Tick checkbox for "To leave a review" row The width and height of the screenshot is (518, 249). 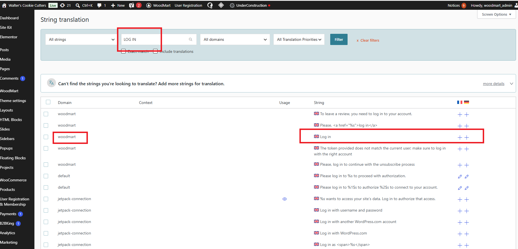[x=46, y=114]
